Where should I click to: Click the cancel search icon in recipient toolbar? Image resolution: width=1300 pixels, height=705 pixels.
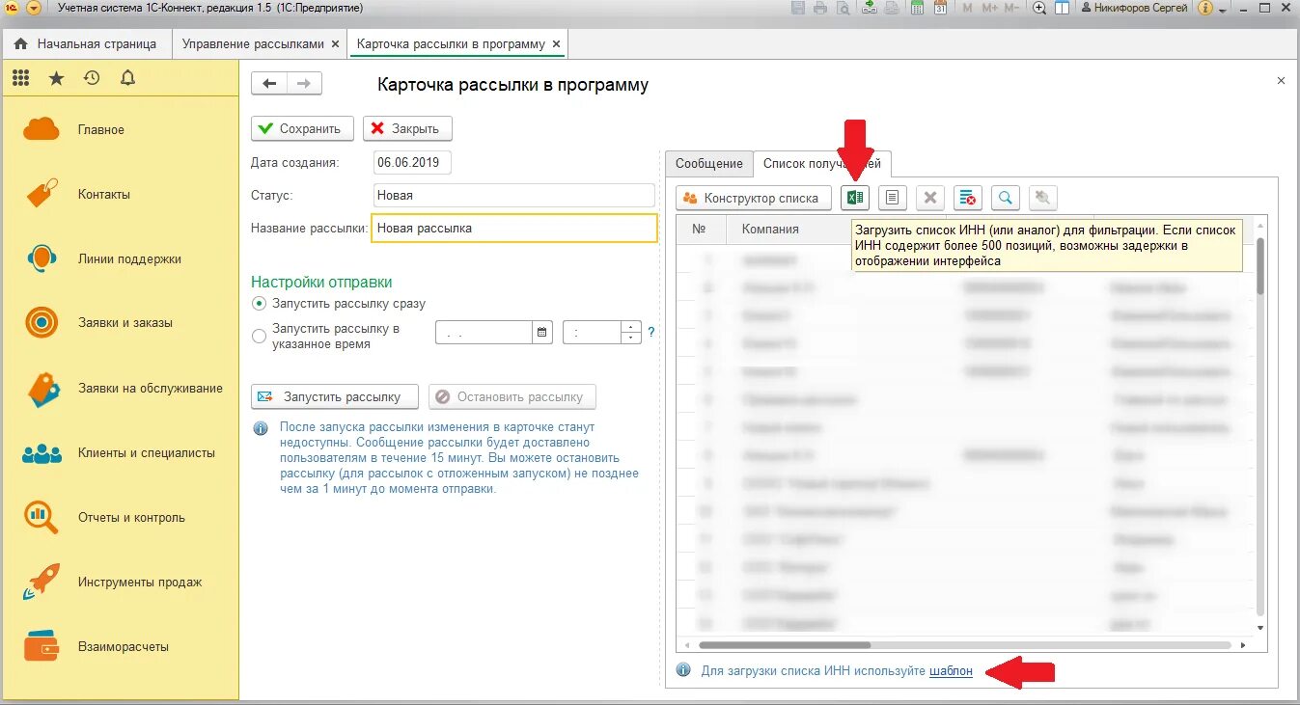pyautogui.click(x=1042, y=198)
